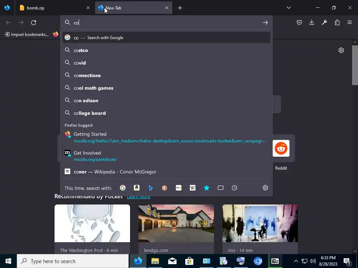Search this time with DuckDuckGo icon
This screenshot has height=268, width=358.
[164, 188]
